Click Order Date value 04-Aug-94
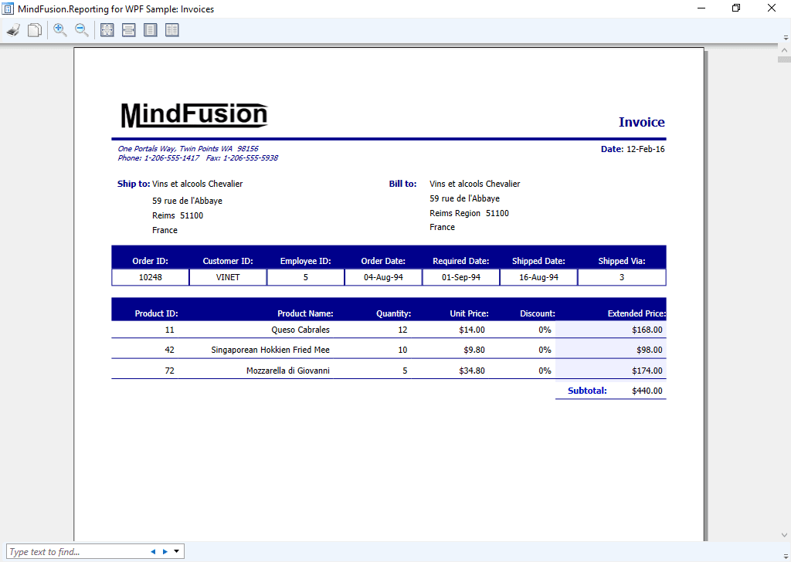 click(x=383, y=277)
